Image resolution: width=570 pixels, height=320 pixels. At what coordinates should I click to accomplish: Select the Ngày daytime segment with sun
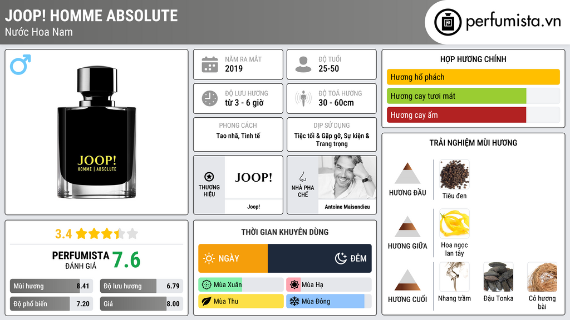[x=233, y=258]
